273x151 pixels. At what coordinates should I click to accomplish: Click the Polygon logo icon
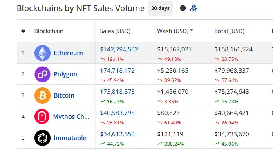tap(43, 74)
